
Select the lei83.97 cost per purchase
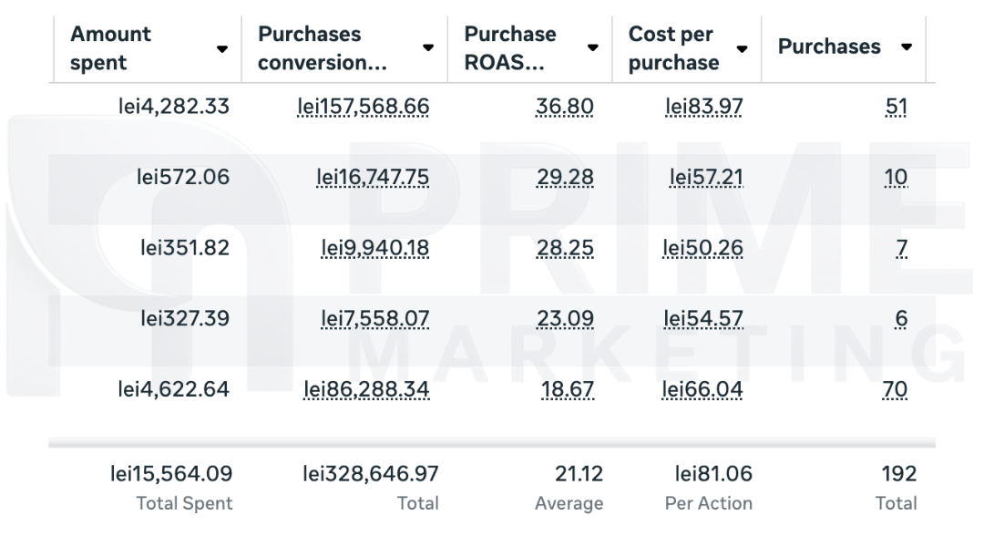[x=704, y=108]
